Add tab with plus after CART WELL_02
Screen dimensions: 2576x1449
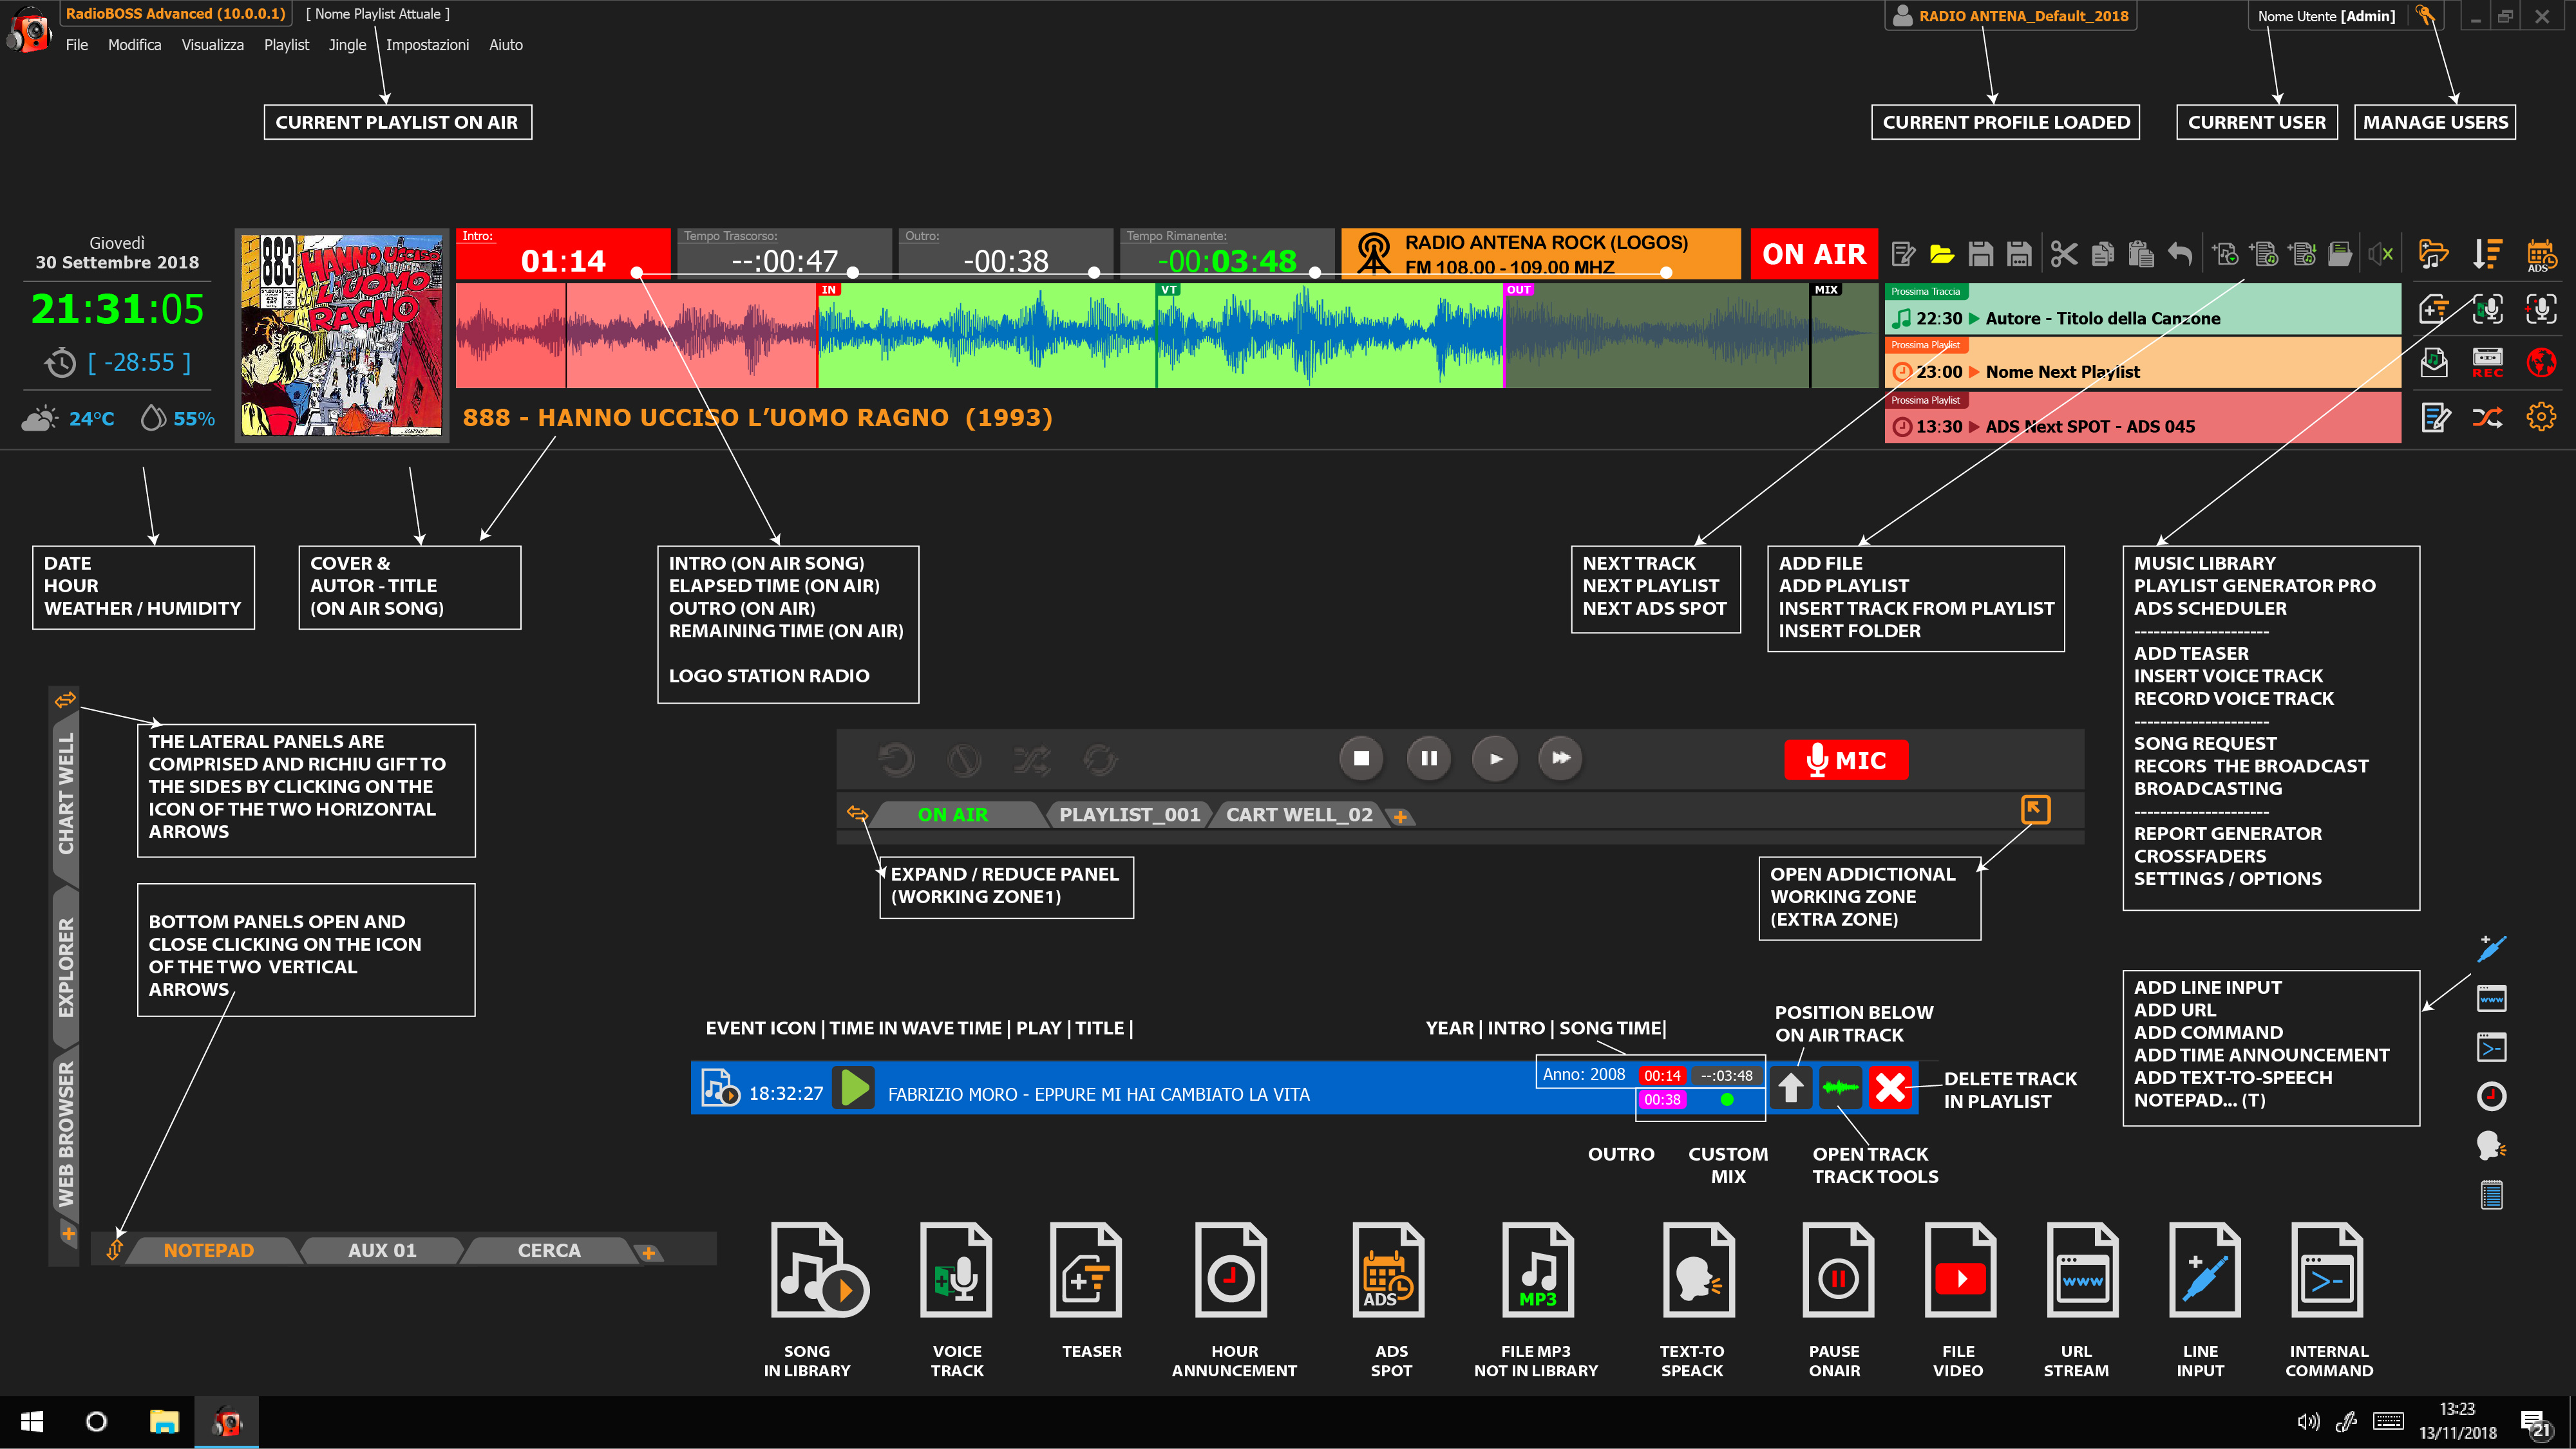[x=1400, y=816]
